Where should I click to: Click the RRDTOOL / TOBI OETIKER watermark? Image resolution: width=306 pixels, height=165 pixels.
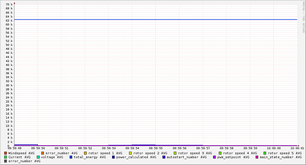click(303, 17)
